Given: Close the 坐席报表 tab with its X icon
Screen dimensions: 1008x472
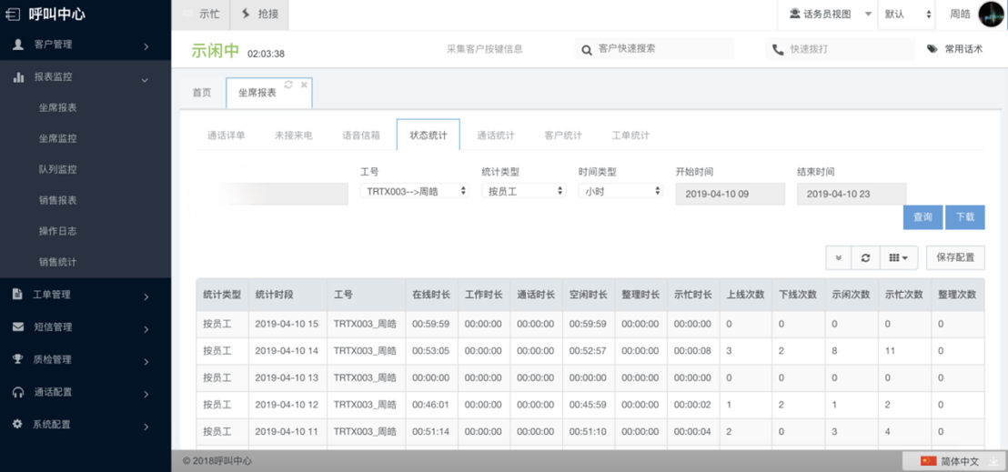Looking at the screenshot, I should coord(304,85).
